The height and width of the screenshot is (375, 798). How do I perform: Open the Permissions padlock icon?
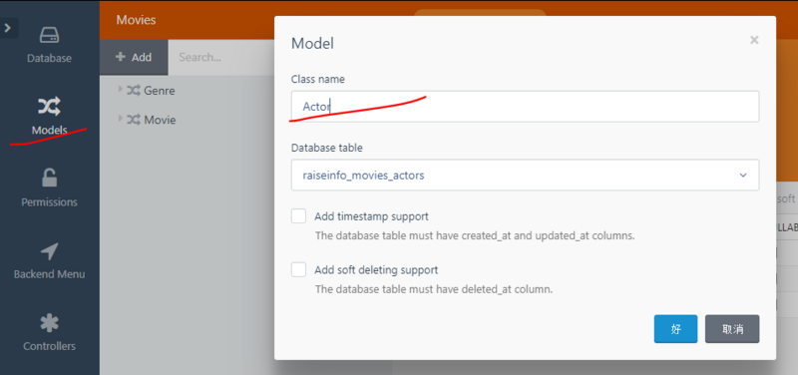point(49,179)
